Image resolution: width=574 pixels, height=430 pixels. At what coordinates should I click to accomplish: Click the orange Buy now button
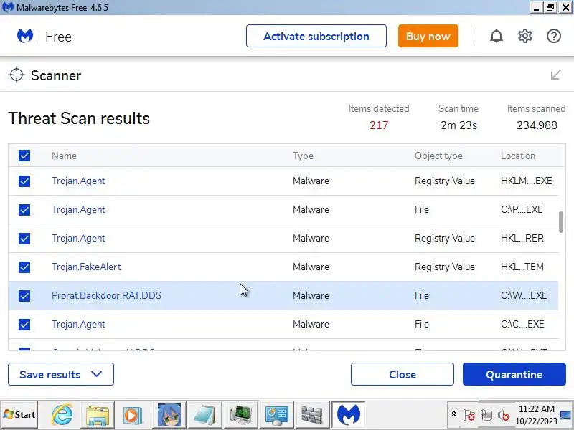(428, 36)
